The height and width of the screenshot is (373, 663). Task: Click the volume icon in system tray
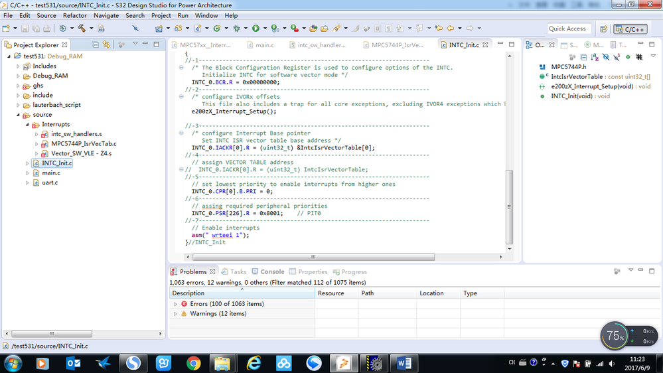click(x=611, y=363)
